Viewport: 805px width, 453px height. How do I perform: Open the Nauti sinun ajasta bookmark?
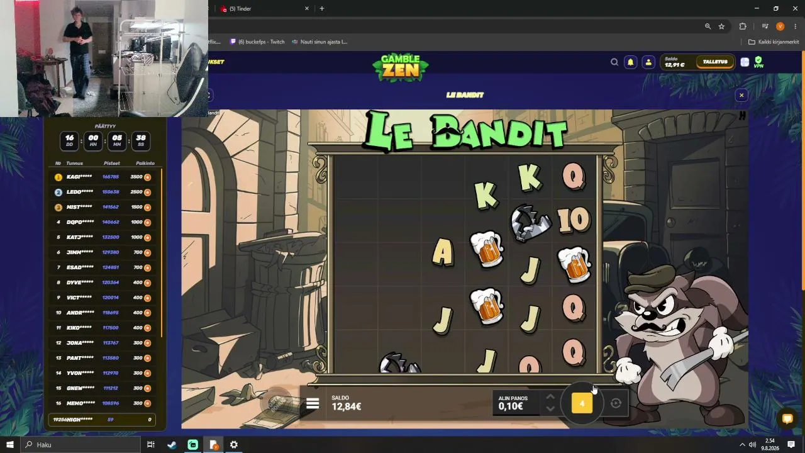click(319, 42)
